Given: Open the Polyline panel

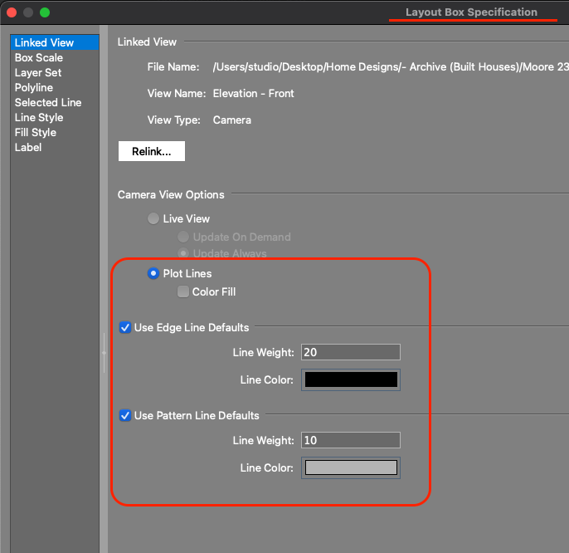Looking at the screenshot, I should pyautogui.click(x=33, y=87).
